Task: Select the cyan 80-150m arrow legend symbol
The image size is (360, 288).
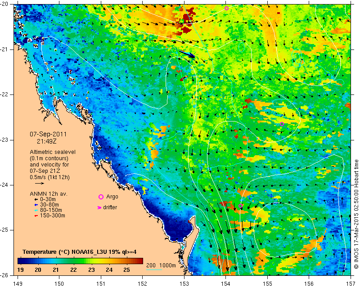Action: tap(36, 210)
